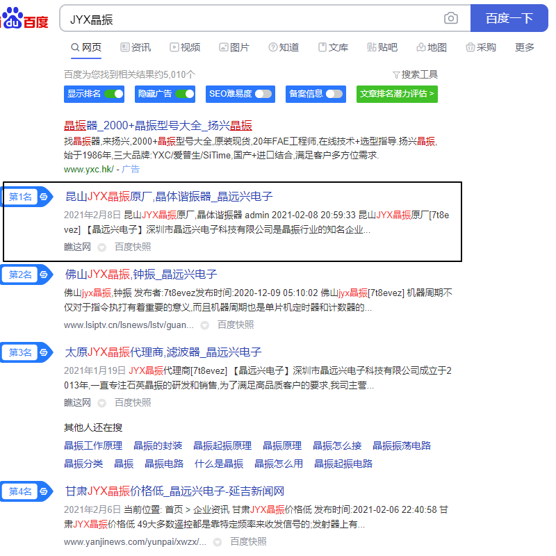
Task: Click the 第2名 rank label
Action: [20, 275]
